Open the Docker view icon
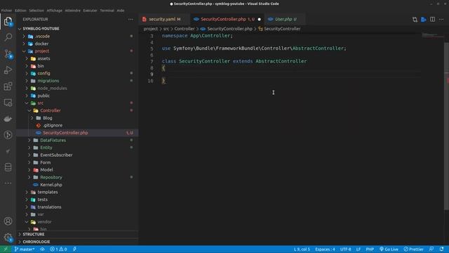The height and width of the screenshot is (253, 449). pyautogui.click(x=8, y=119)
